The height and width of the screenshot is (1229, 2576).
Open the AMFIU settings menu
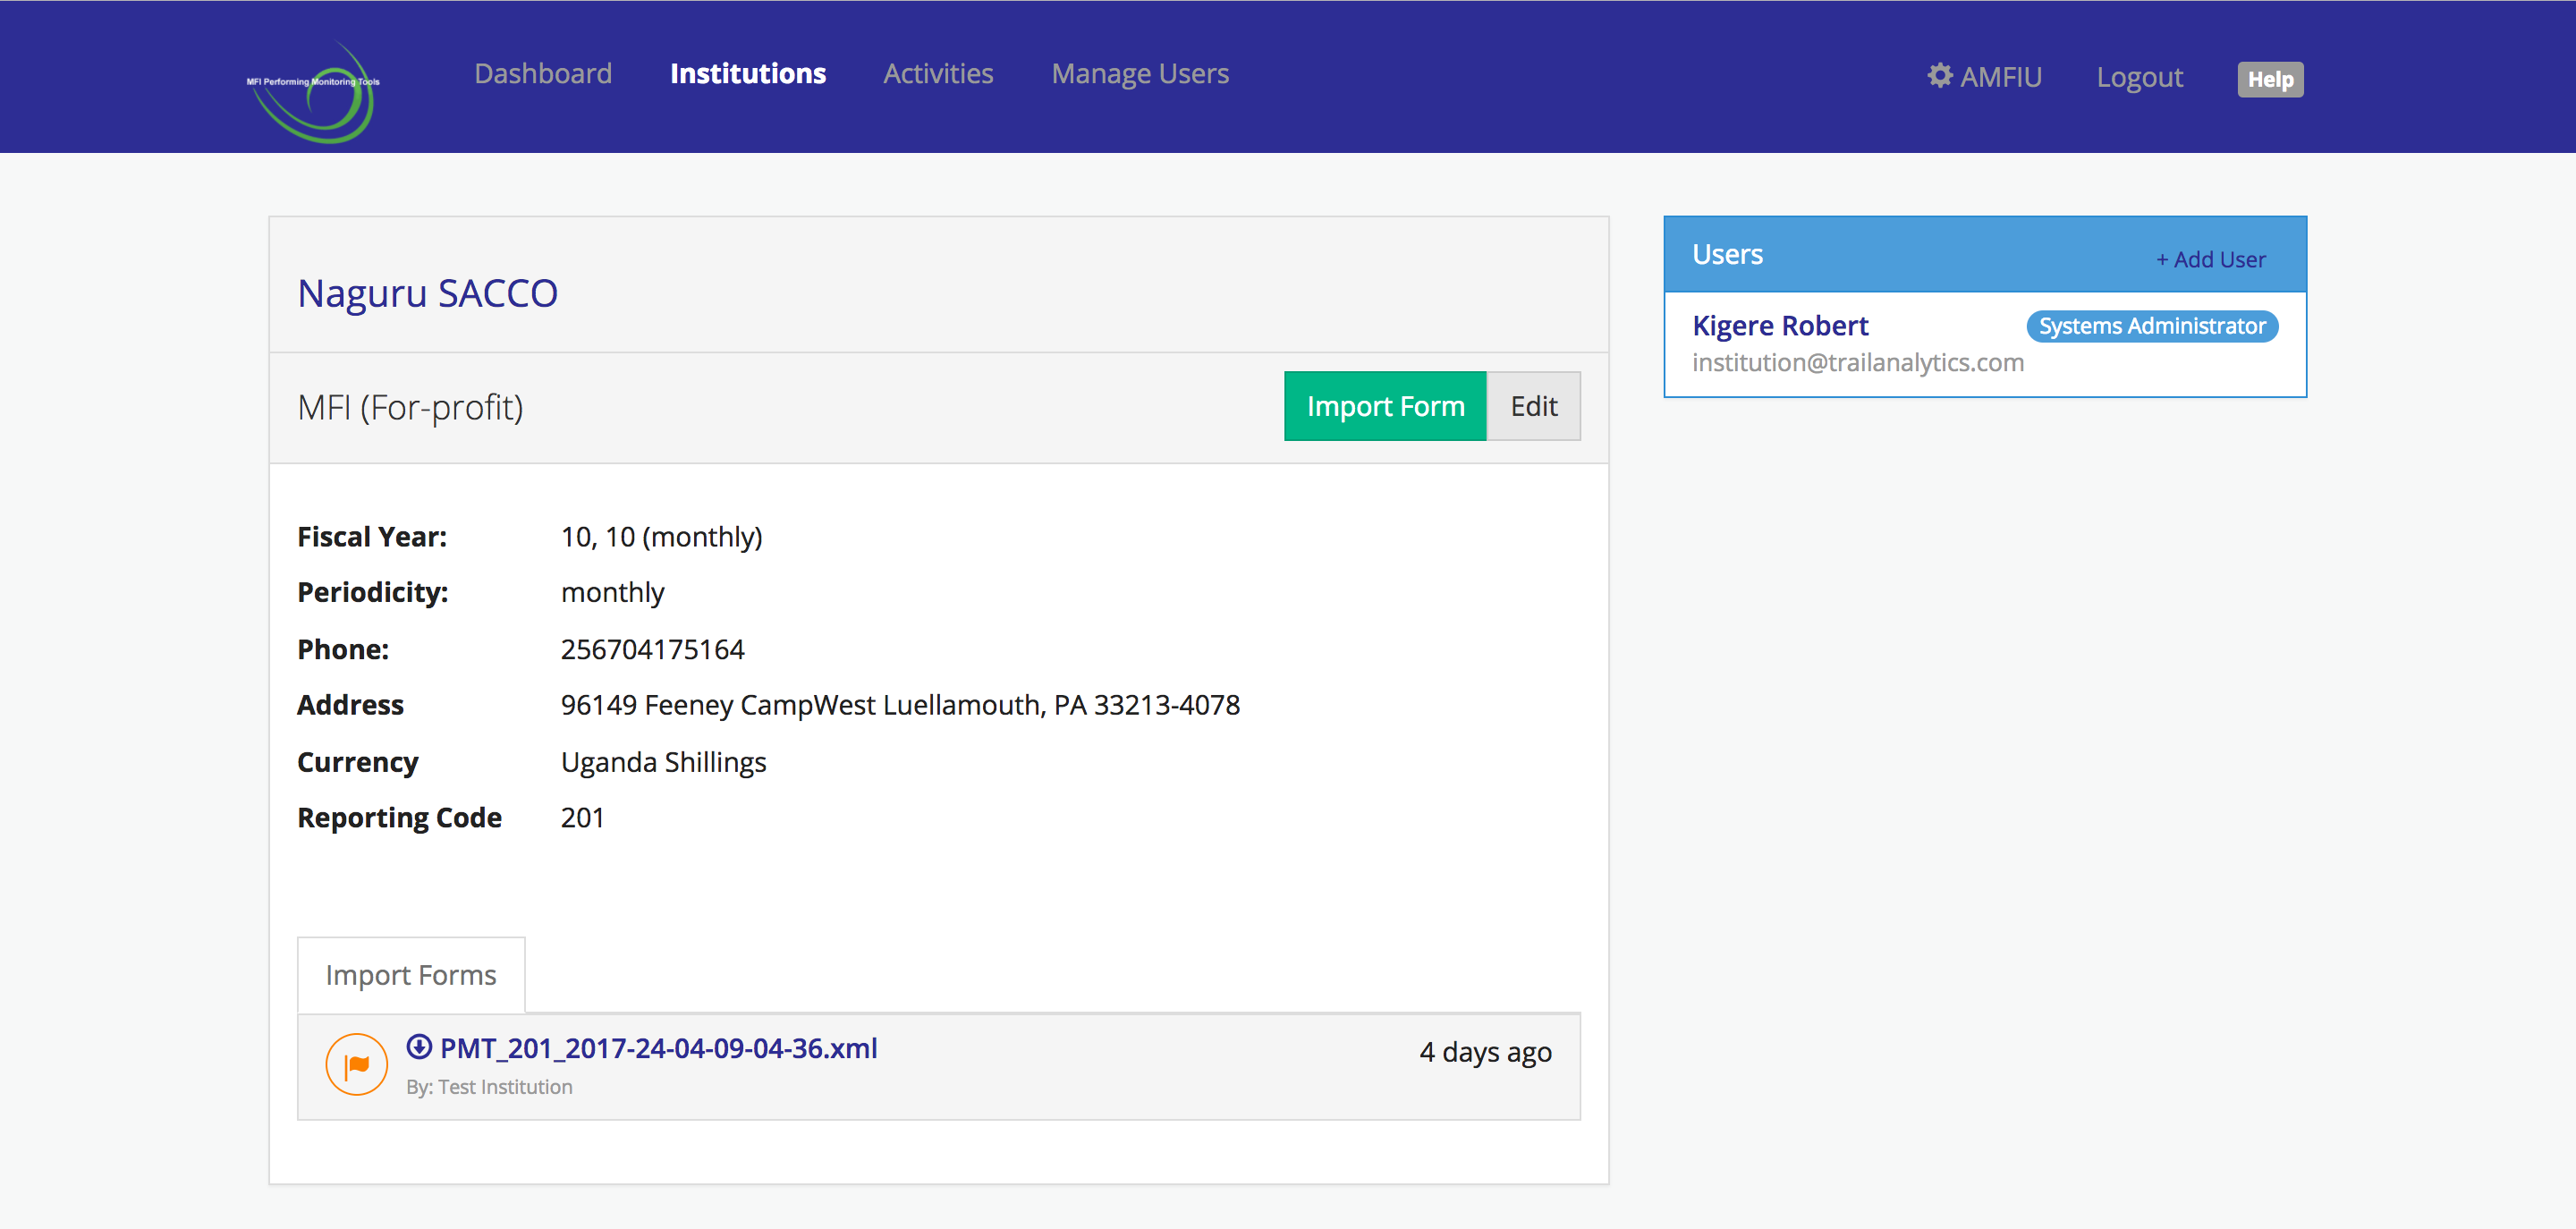(x=2000, y=77)
